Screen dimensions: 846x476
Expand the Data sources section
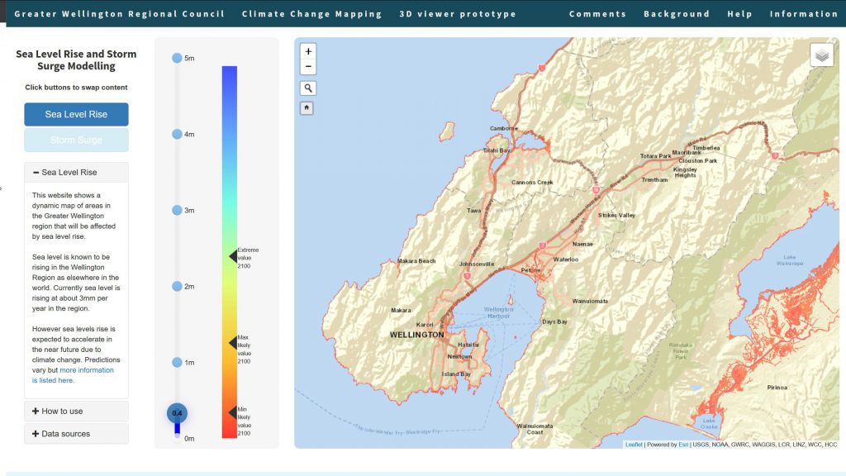(x=76, y=434)
